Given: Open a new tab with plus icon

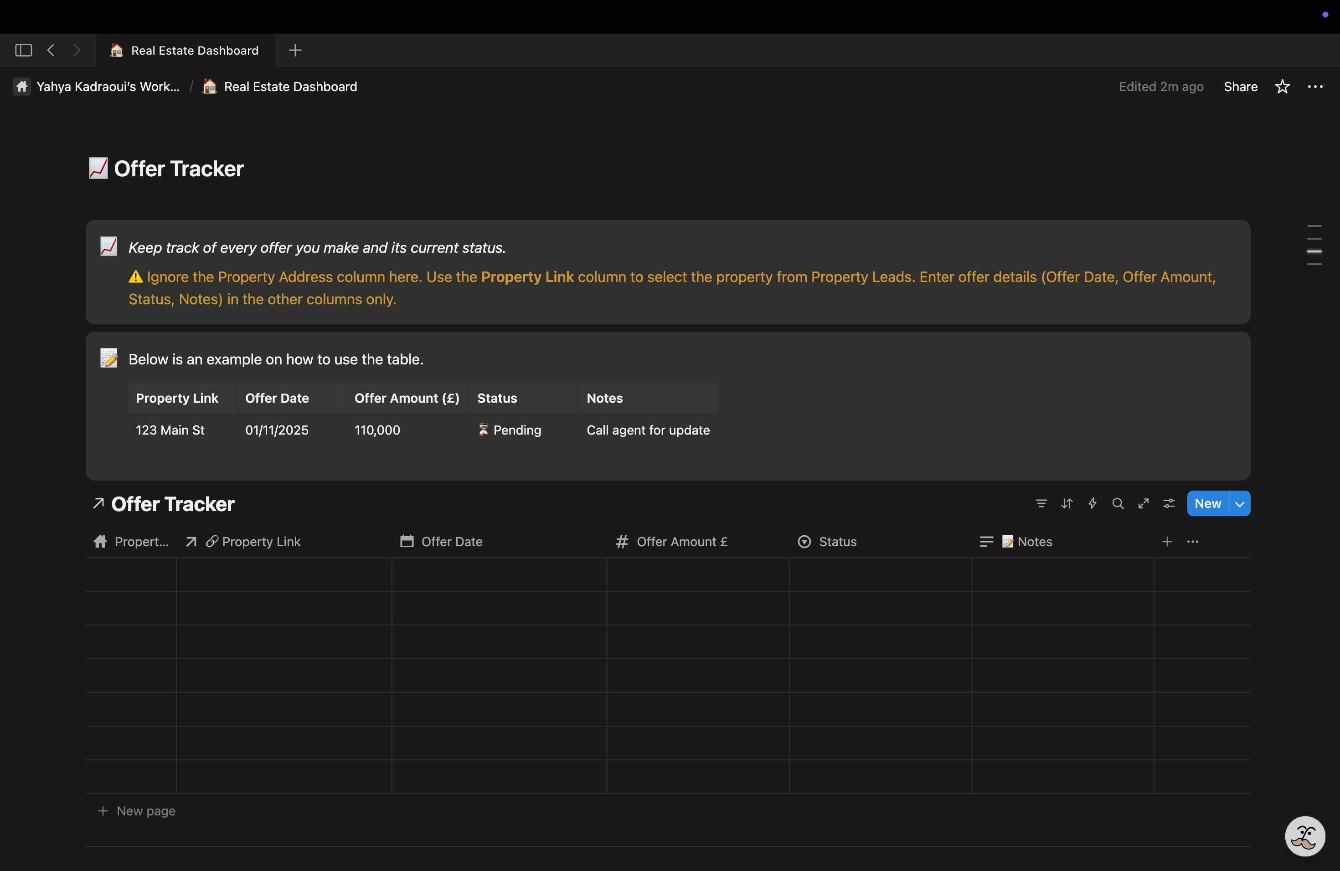Looking at the screenshot, I should click(x=295, y=50).
